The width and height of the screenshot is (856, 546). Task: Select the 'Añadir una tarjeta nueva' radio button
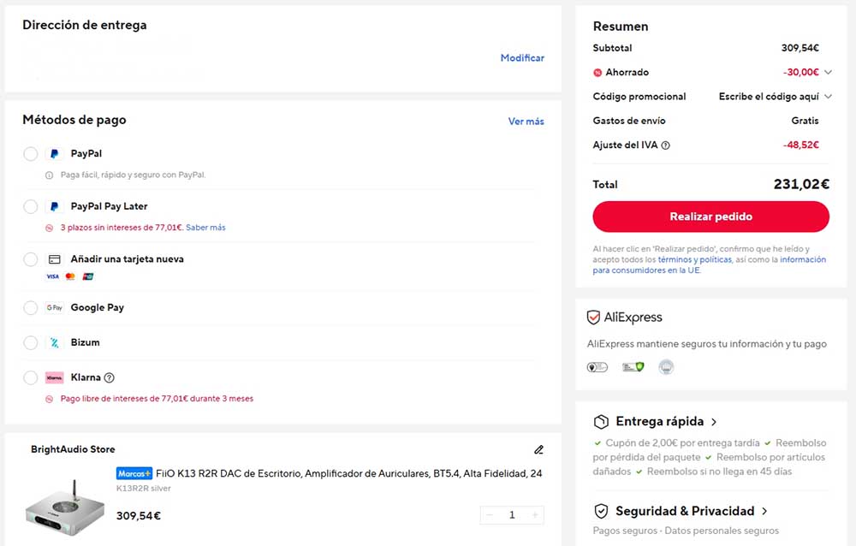click(x=31, y=259)
